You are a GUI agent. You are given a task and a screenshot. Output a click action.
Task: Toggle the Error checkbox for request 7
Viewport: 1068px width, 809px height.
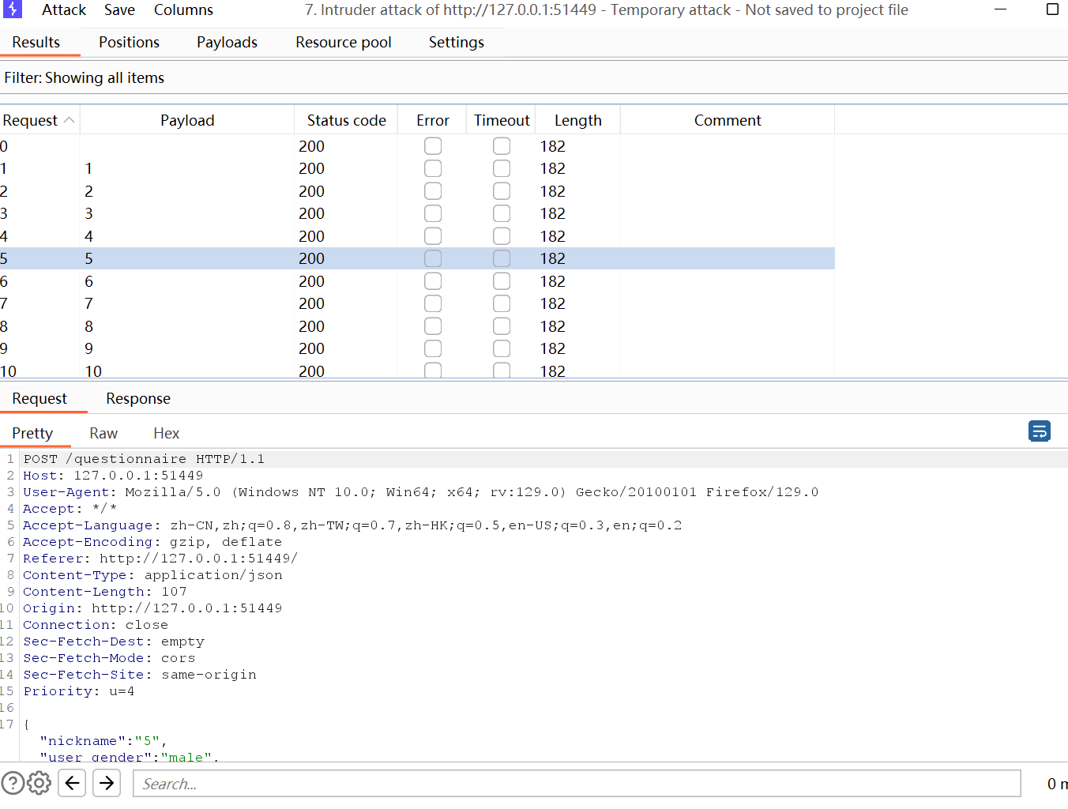click(432, 303)
